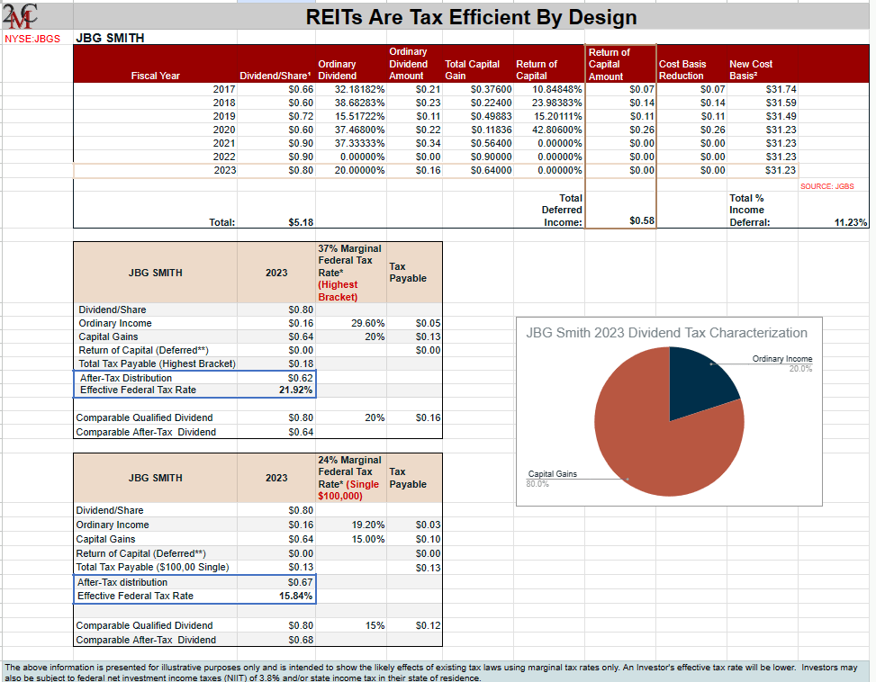Select the 21.92% effective tax rate cell
The height and width of the screenshot is (682, 876).
tap(295, 390)
